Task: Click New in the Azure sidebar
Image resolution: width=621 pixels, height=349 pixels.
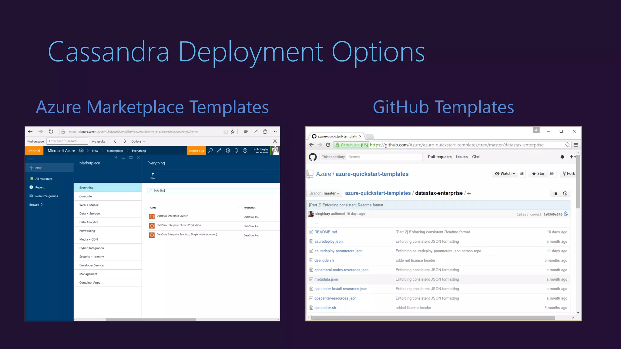Action: [49, 168]
